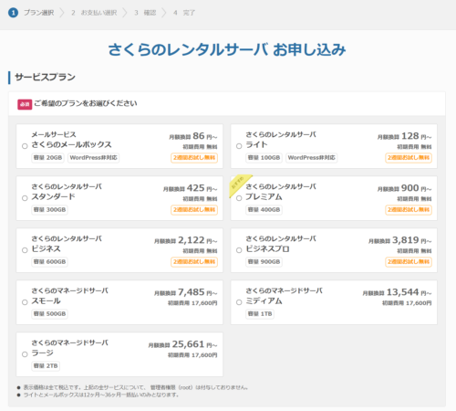Click WordPress非対応 tag on メールボックス card

(93, 158)
